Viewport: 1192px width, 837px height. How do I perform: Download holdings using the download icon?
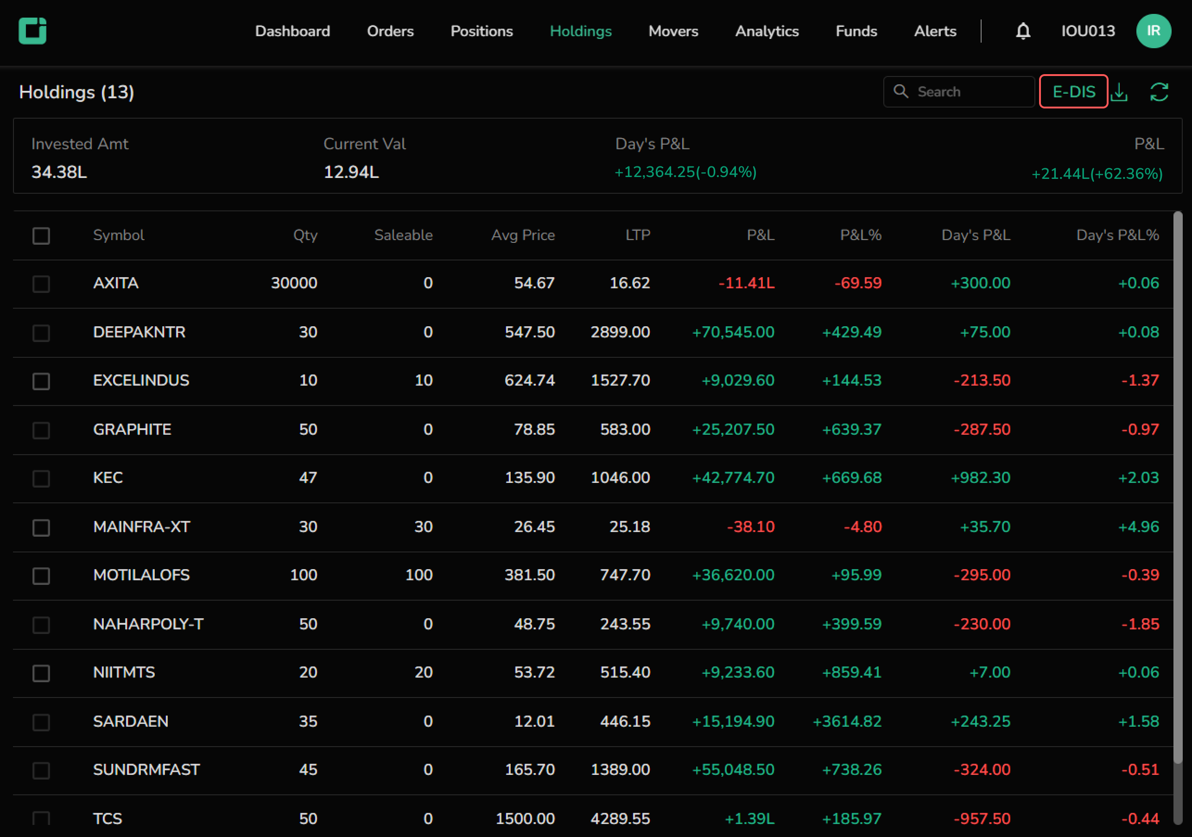tap(1119, 92)
